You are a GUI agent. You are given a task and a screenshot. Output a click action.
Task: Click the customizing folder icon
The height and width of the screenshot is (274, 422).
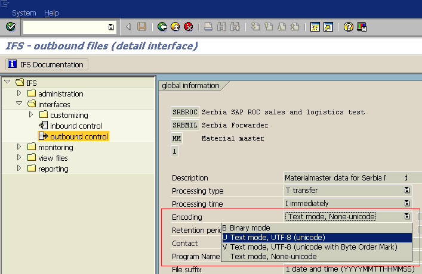click(x=44, y=114)
